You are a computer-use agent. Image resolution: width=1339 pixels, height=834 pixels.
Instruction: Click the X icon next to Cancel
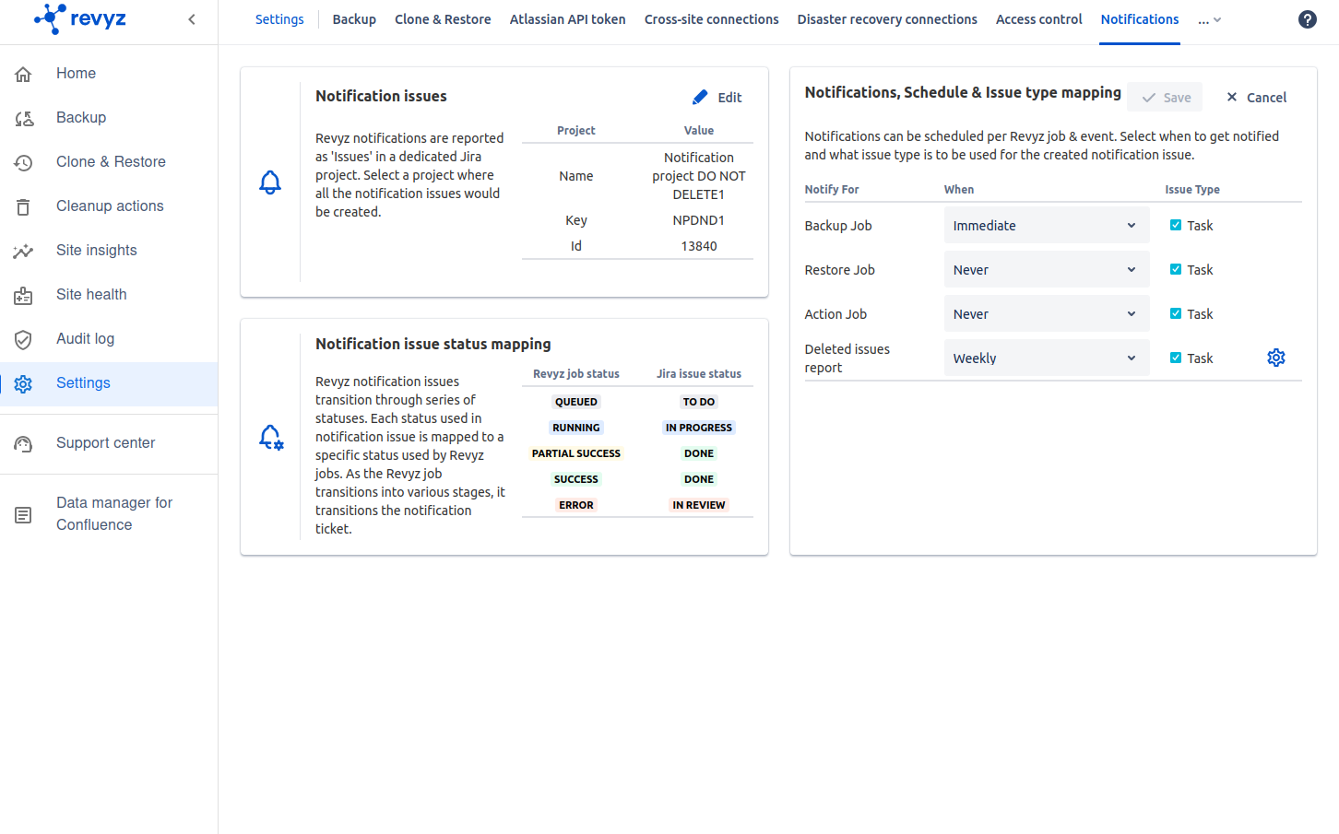tap(1231, 97)
